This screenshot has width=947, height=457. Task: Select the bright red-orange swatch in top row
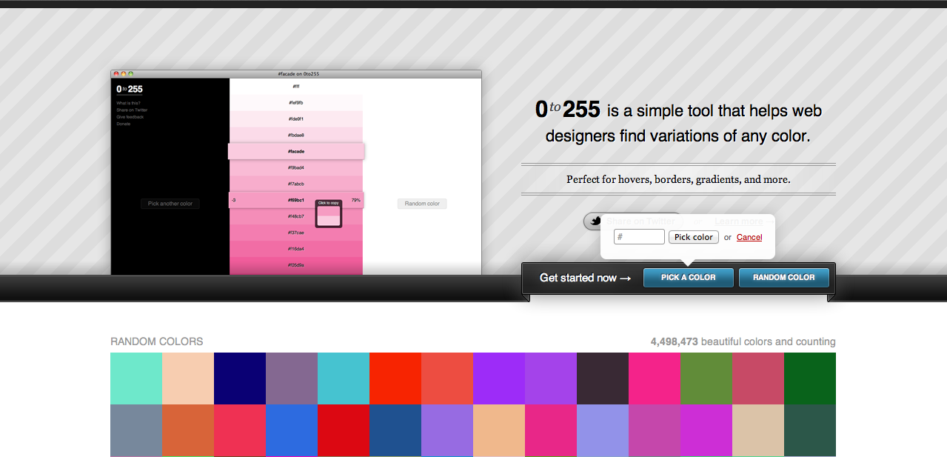(395, 378)
